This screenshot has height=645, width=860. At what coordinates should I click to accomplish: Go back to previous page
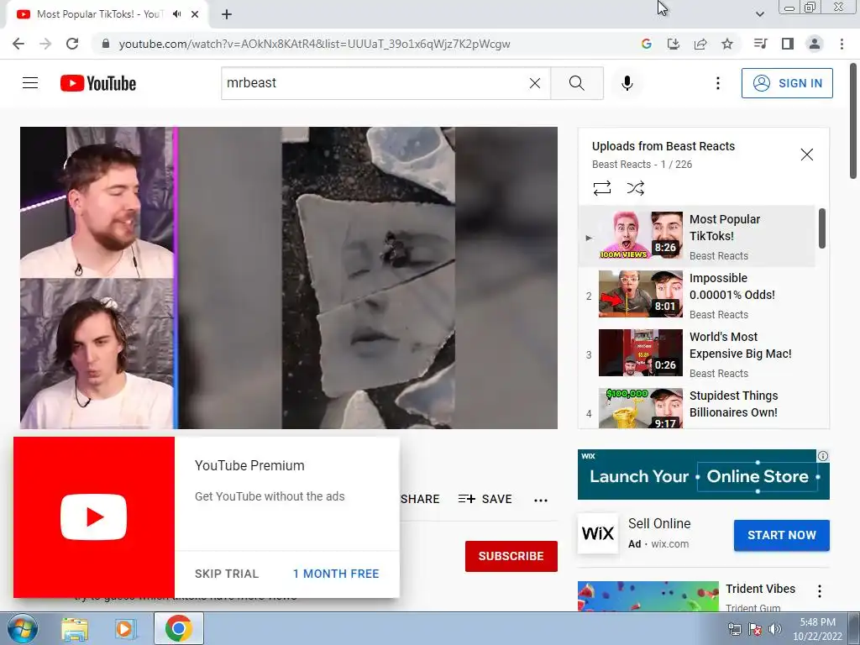[x=18, y=44]
